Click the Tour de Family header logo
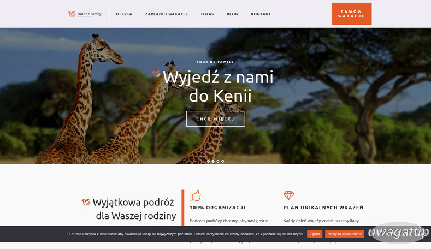The height and width of the screenshot is (249, 431). tap(85, 14)
